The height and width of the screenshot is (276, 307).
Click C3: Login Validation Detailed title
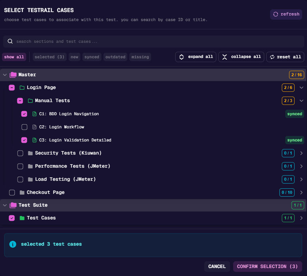pyautogui.click(x=75, y=140)
